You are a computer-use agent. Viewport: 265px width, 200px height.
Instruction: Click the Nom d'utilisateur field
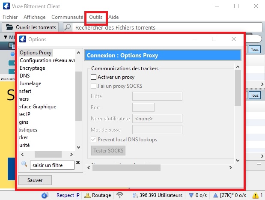pos(157,119)
